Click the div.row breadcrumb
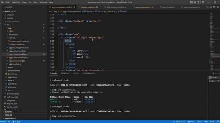Screen dimensions: 220x123 tap(88, 11)
